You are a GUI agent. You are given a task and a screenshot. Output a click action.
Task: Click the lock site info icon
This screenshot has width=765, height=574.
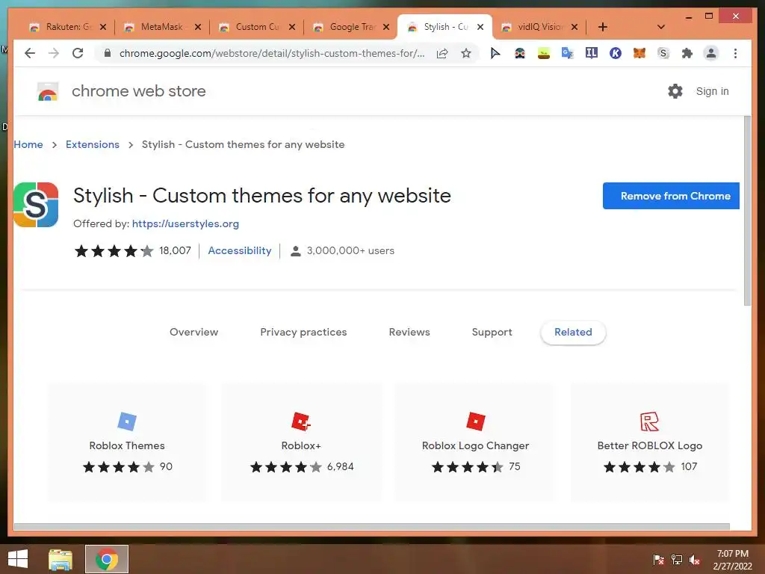[x=108, y=53]
